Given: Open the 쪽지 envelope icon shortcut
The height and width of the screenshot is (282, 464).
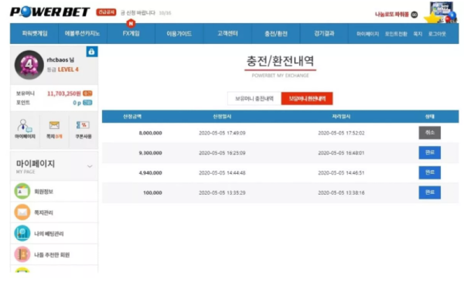Looking at the screenshot, I should click(54, 129).
